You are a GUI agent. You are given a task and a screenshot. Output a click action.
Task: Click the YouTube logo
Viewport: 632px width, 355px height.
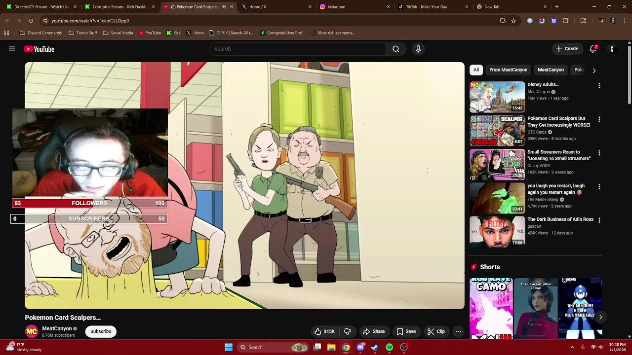click(39, 49)
